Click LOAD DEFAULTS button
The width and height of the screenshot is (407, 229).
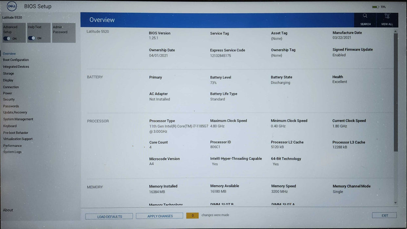[x=109, y=217]
